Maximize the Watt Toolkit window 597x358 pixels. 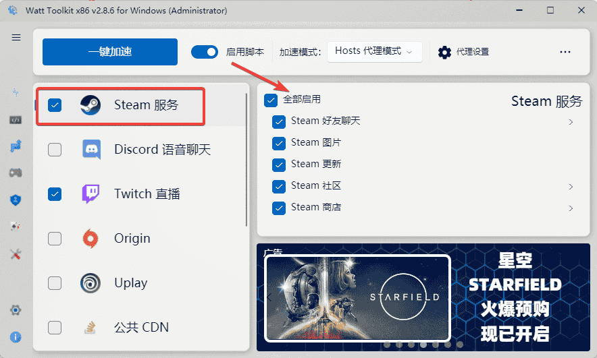[x=550, y=10]
